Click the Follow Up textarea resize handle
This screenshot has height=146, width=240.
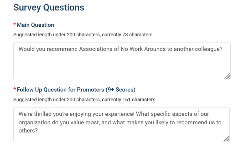coord(227,139)
